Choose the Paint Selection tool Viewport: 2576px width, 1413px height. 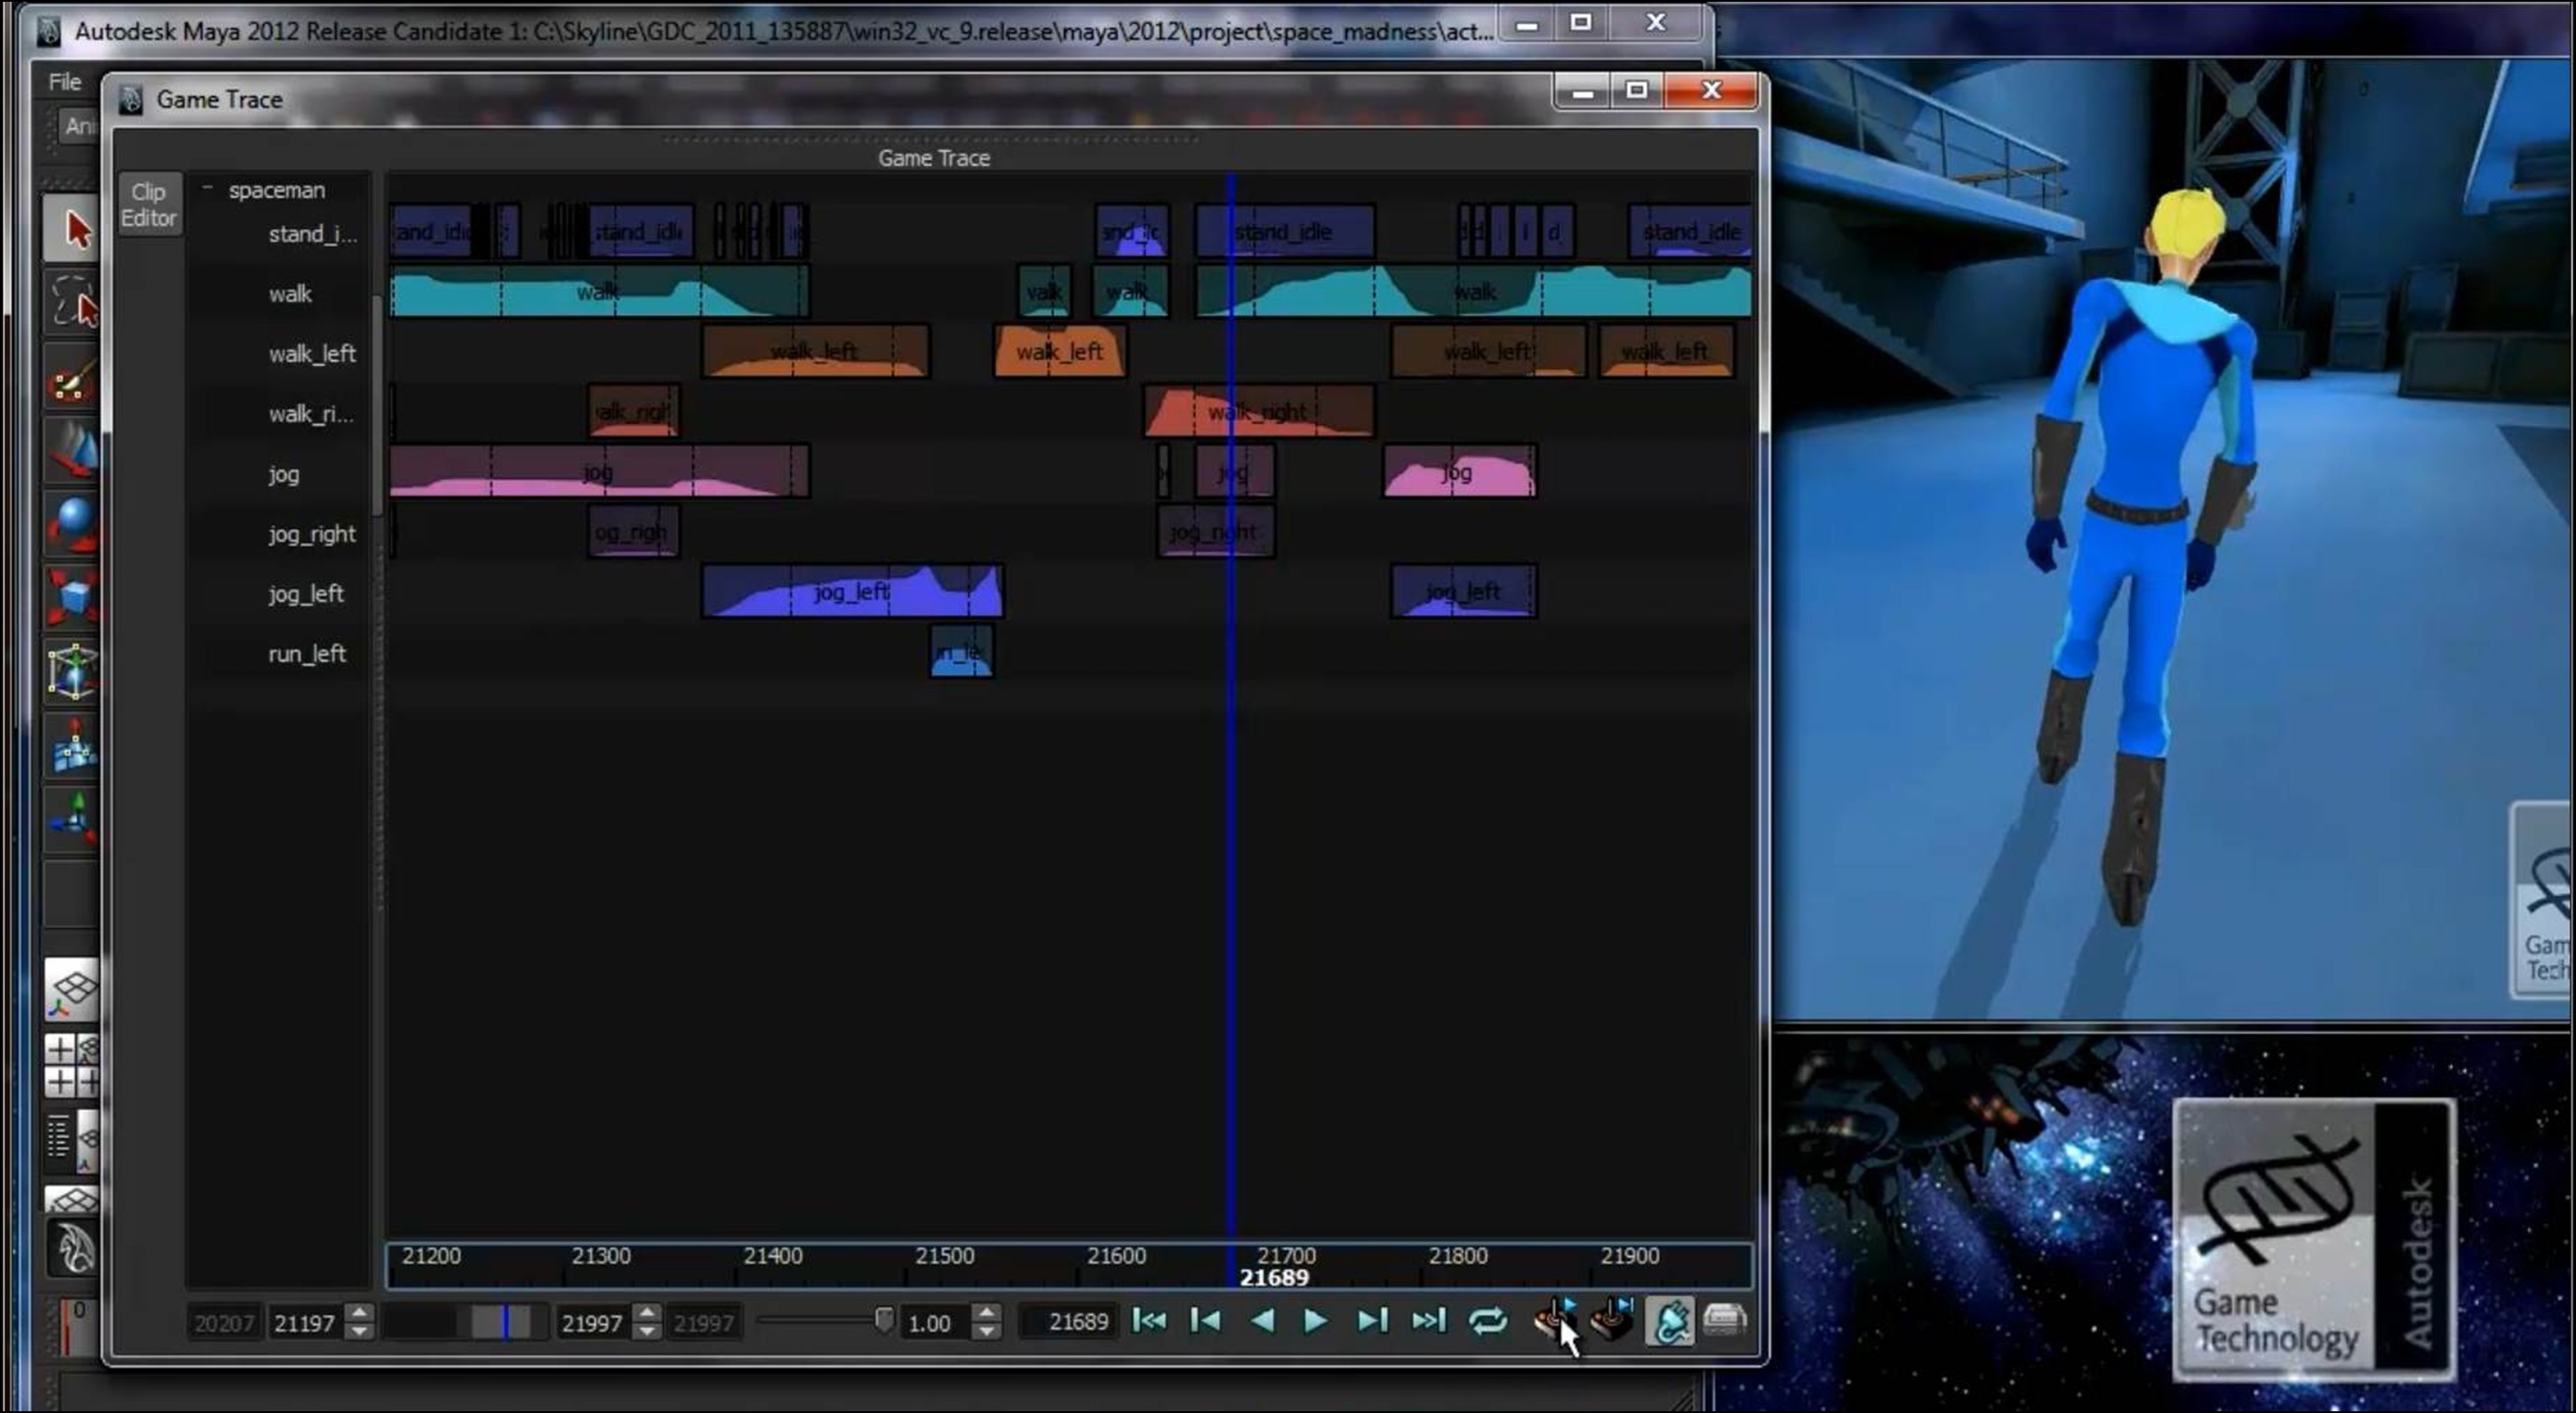click(x=72, y=379)
